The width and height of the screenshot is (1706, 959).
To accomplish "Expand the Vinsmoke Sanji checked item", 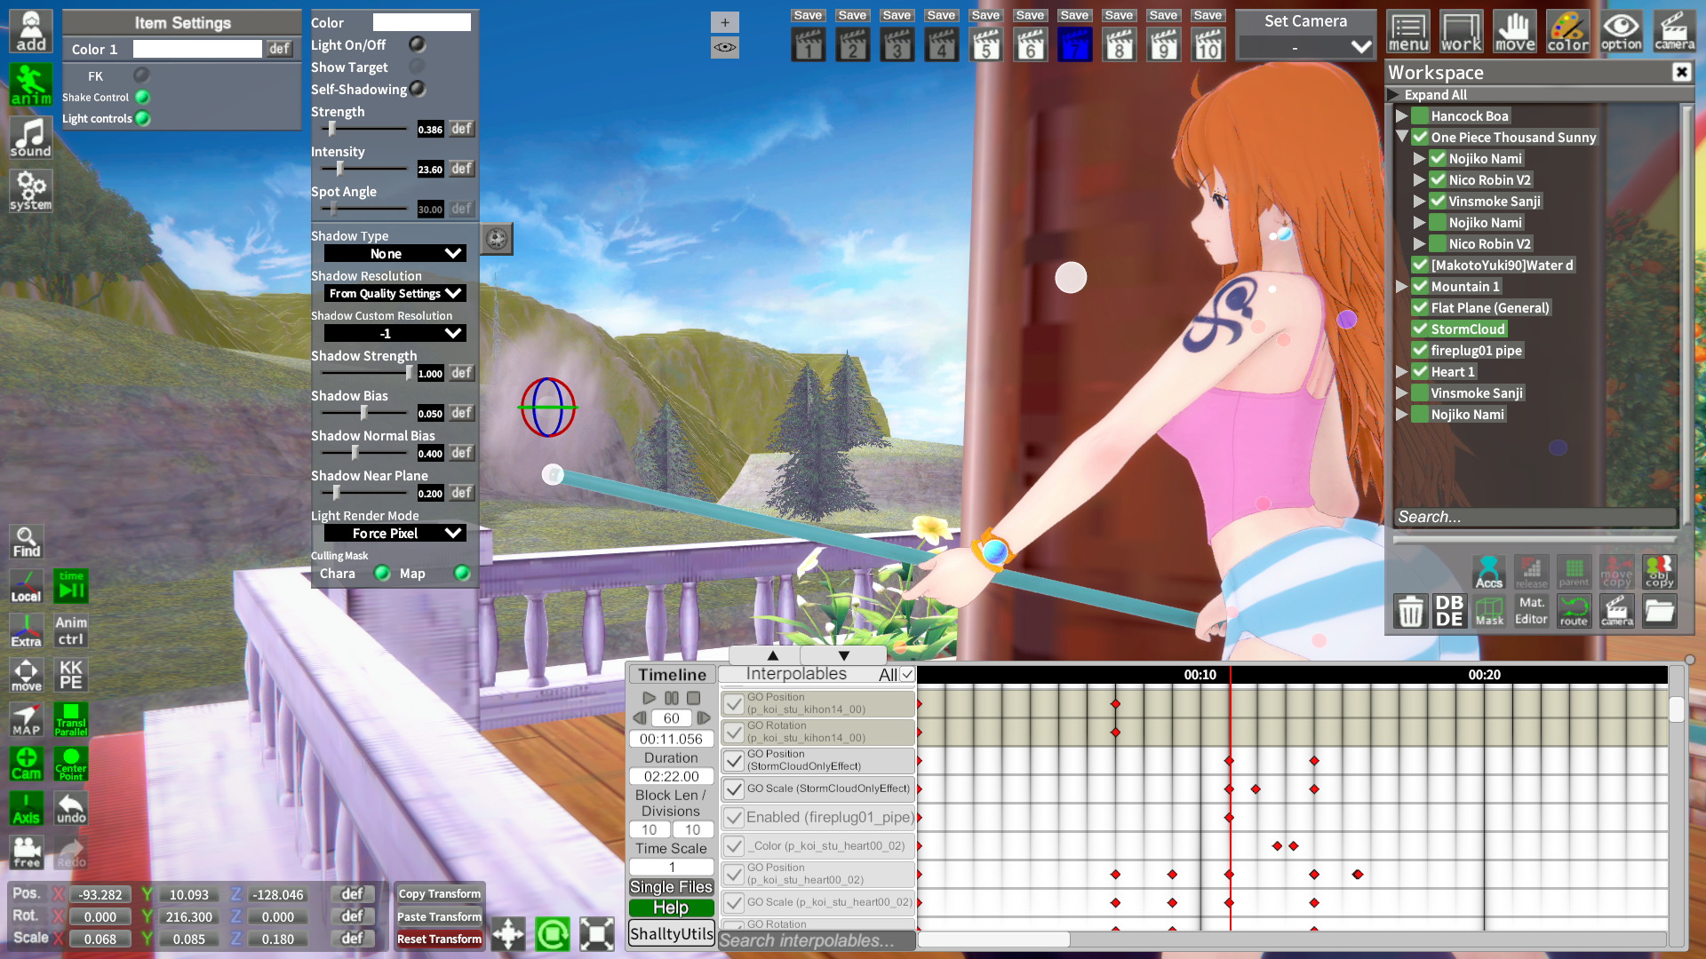I will [1420, 201].
